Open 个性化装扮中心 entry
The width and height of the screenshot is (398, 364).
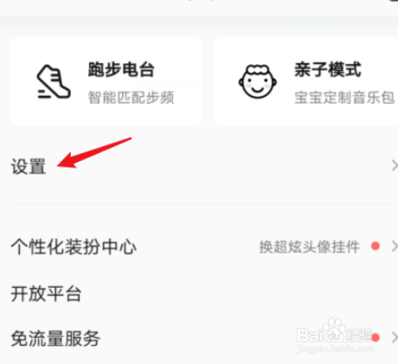click(199, 246)
